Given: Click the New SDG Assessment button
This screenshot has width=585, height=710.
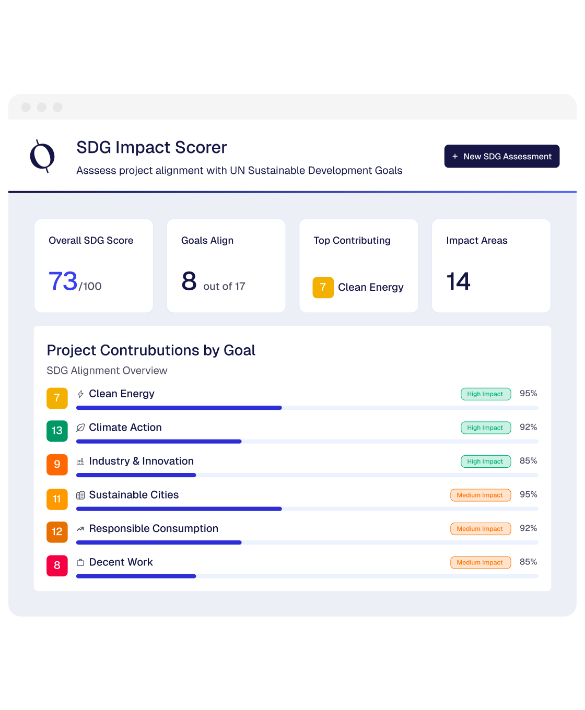Looking at the screenshot, I should (501, 156).
